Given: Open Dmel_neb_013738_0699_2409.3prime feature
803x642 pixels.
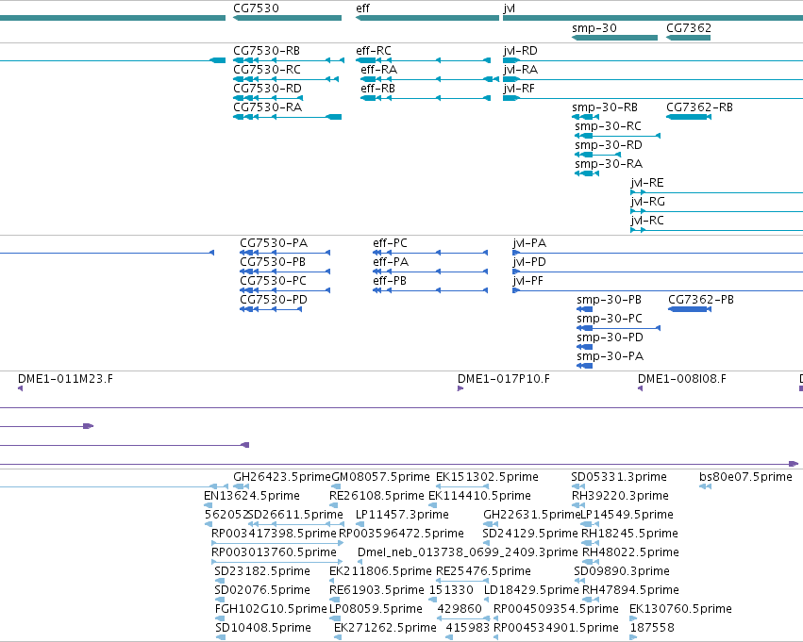Looking at the screenshot, I should coord(360,562).
